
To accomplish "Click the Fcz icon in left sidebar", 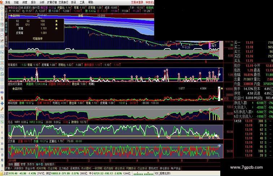I will click(x=2, y=69).
